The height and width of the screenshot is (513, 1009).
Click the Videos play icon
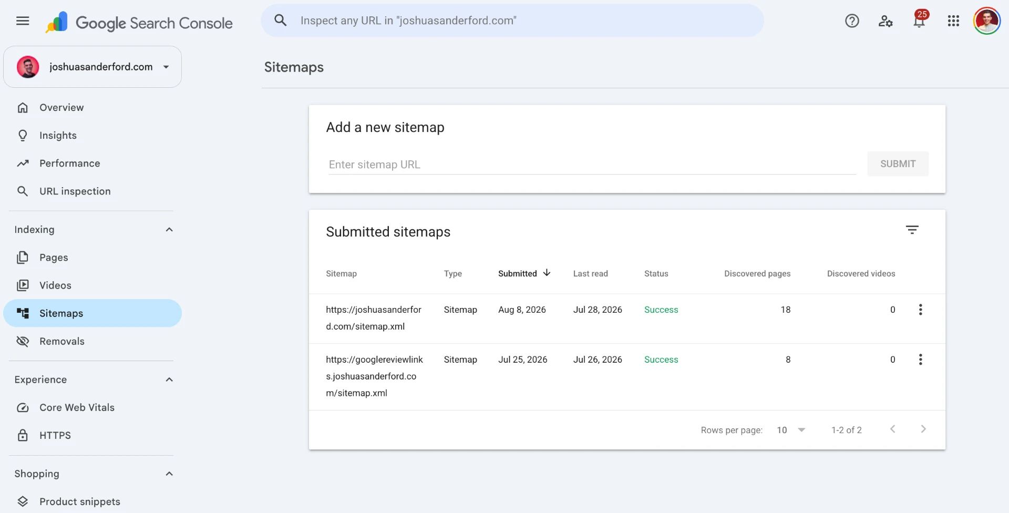coord(23,285)
